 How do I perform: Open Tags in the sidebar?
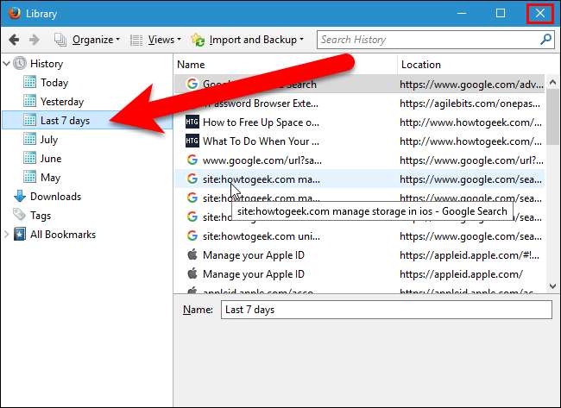point(41,216)
